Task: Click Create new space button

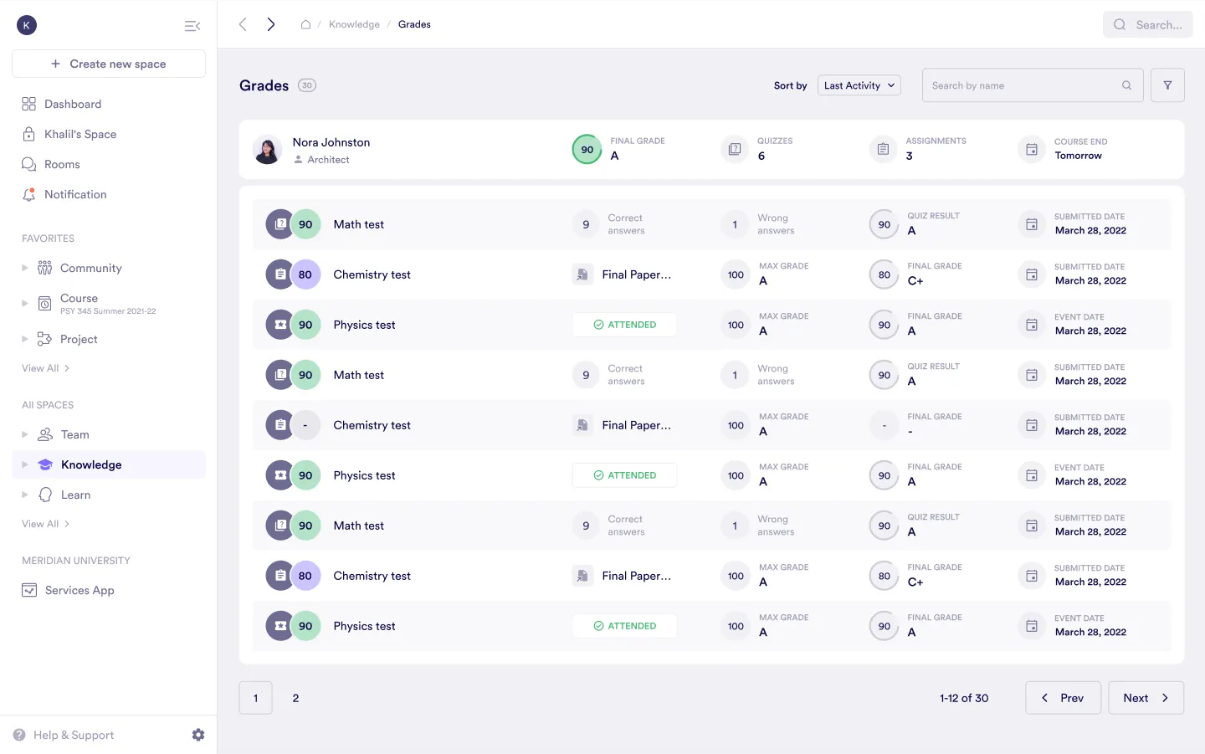Action: pos(109,64)
